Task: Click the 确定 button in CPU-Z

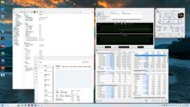Action: coord(182,37)
